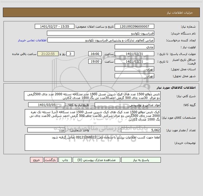The height and width of the screenshot is (196, 203).
Task: Click the ساعت باقی مانده label
Action: point(24,54)
